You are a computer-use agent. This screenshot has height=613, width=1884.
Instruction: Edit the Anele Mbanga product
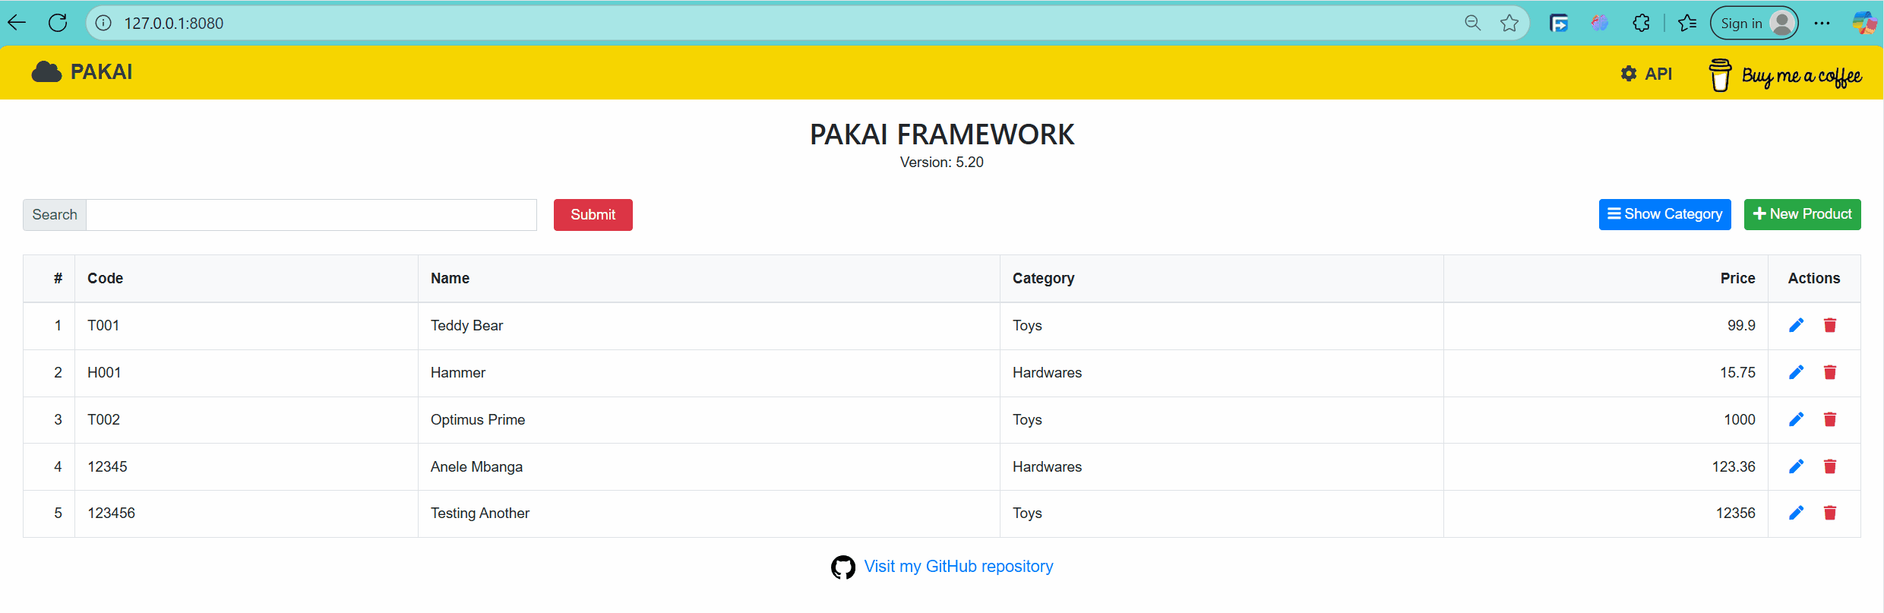(1796, 466)
